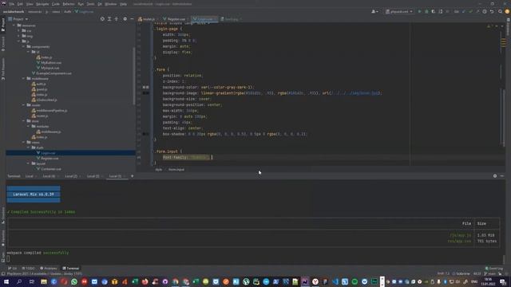Collapse all in Project panel
Viewport: 511px width, 287px height.
click(x=117, y=19)
